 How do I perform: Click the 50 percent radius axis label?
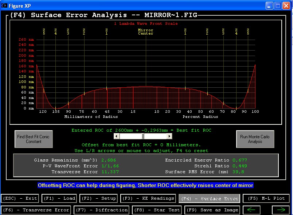coord(200,112)
